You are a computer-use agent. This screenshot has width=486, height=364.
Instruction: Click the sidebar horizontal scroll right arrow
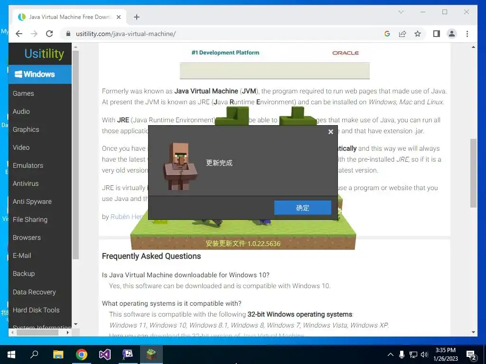click(x=67, y=332)
